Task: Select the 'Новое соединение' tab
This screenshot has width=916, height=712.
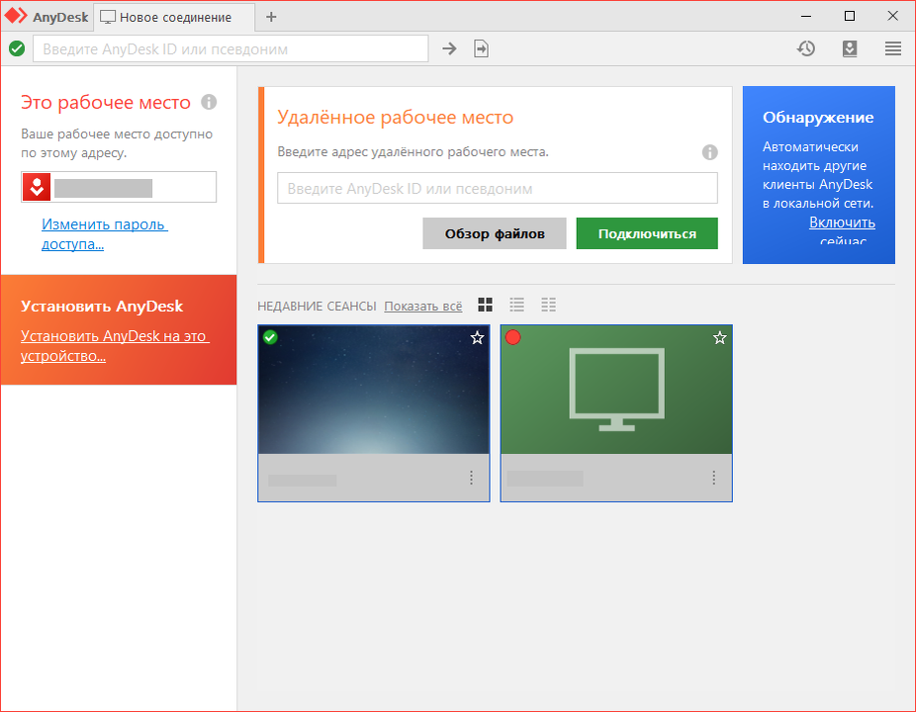Action: click(x=174, y=17)
